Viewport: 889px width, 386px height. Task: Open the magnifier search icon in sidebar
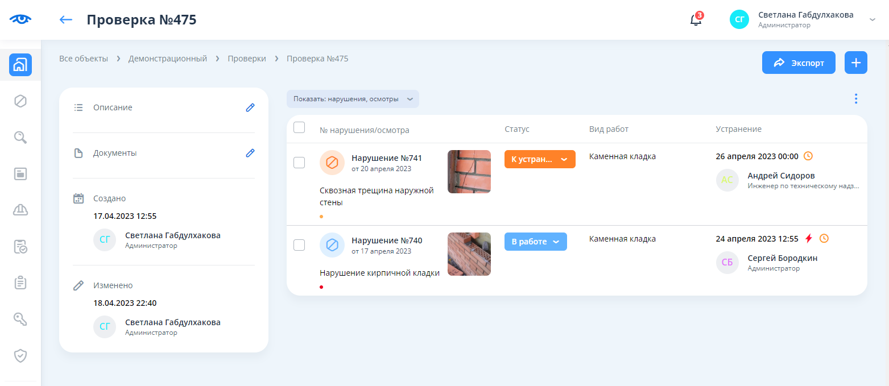[x=20, y=138]
